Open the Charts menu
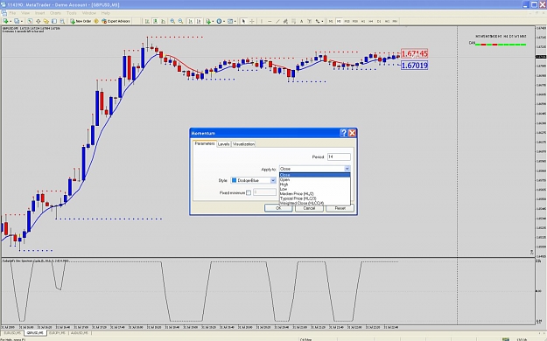This screenshot has width=547, height=341. click(55, 13)
